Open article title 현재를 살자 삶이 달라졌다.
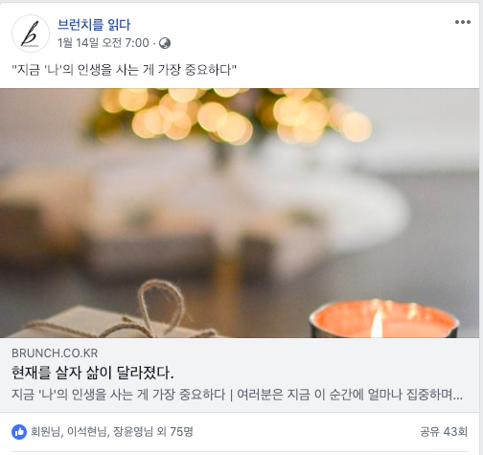The image size is (483, 455). point(93,373)
